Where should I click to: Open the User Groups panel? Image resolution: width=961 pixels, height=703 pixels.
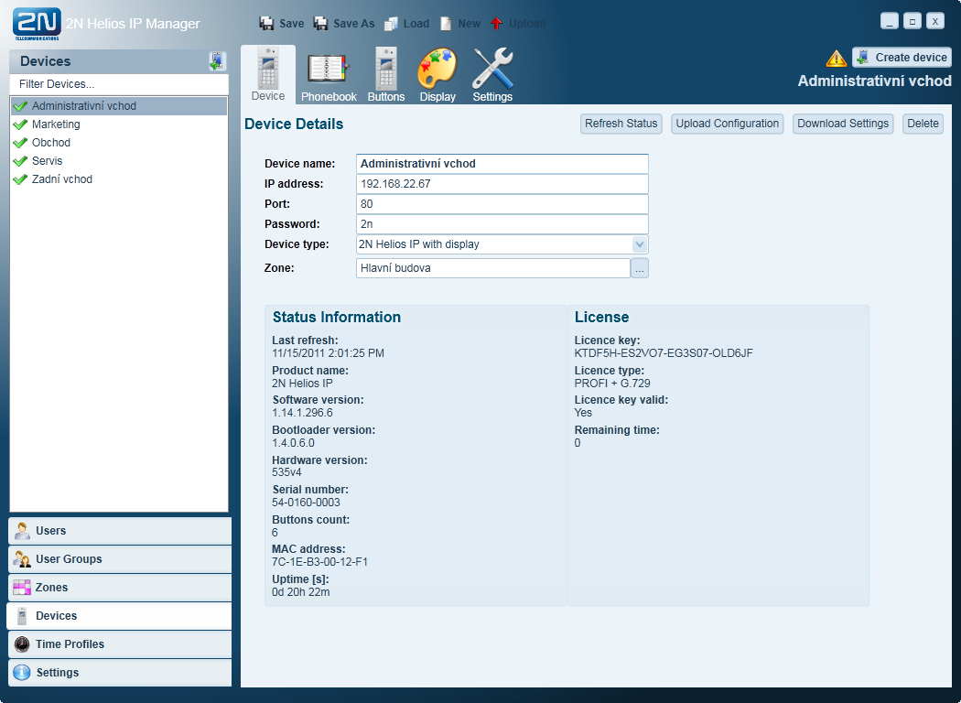(120, 559)
